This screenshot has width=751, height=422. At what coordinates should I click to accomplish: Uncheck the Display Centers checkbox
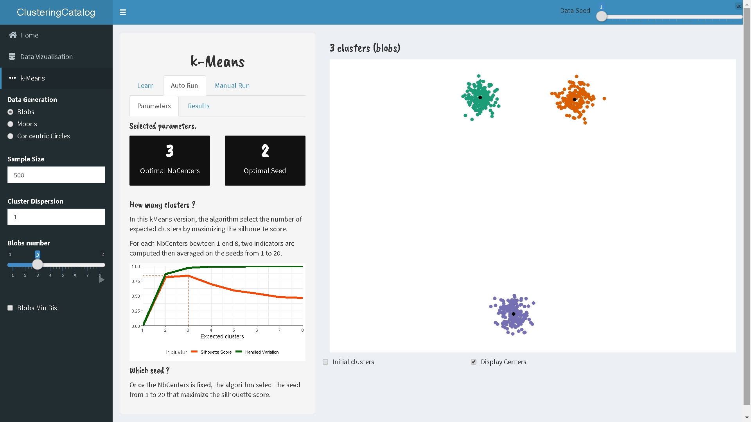(474, 362)
